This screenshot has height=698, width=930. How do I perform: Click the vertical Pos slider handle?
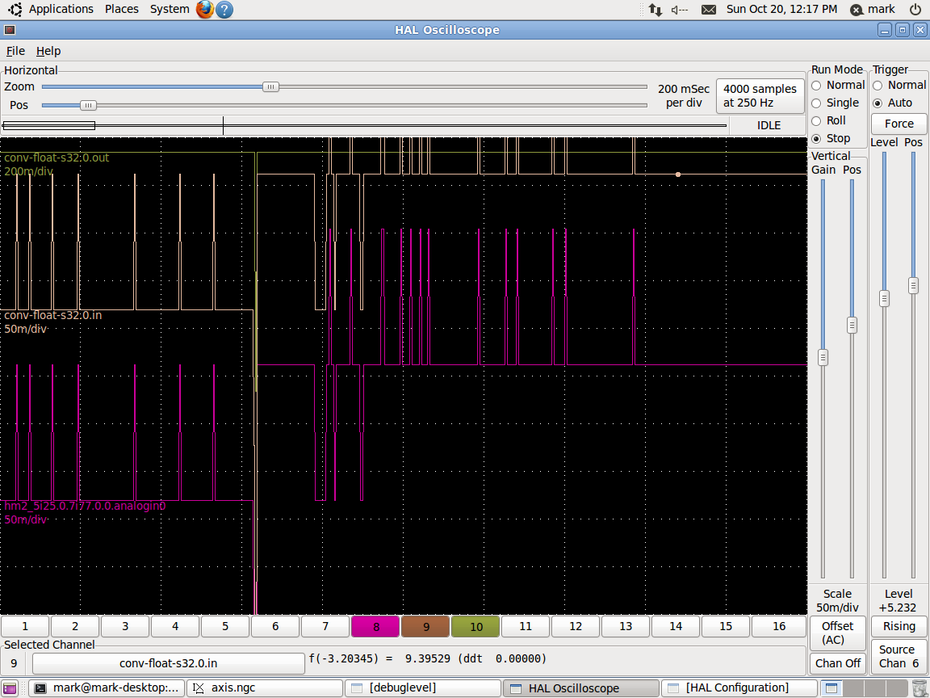point(852,325)
